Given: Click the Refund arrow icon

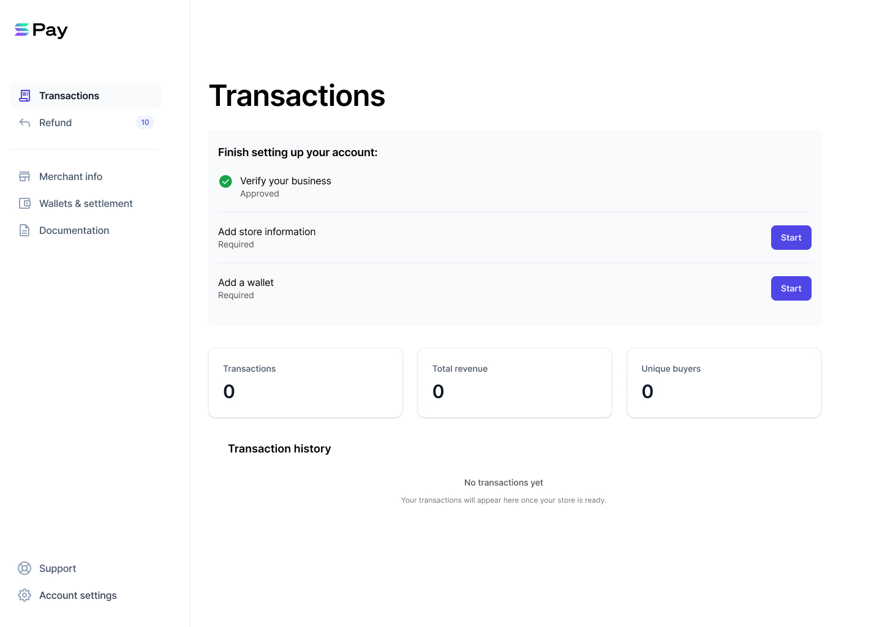Looking at the screenshot, I should tap(24, 122).
